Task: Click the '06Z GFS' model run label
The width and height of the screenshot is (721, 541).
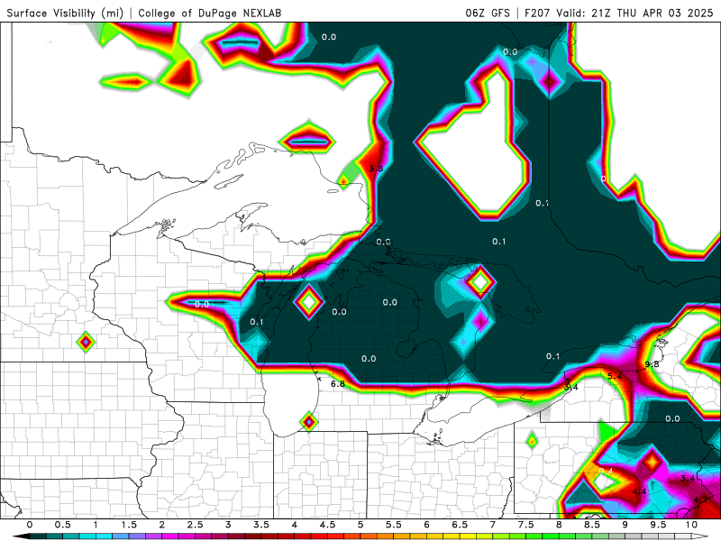Action: [x=488, y=13]
